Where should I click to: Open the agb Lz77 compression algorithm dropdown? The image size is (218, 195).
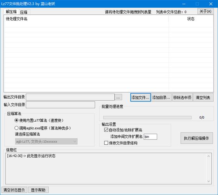(x=46, y=142)
